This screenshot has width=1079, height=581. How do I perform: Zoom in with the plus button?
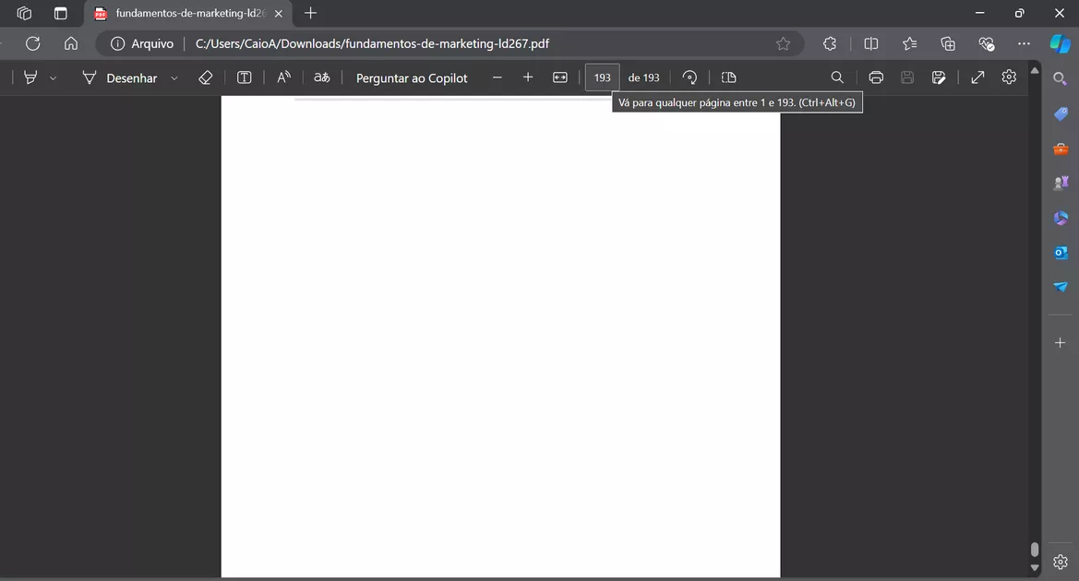[528, 77]
